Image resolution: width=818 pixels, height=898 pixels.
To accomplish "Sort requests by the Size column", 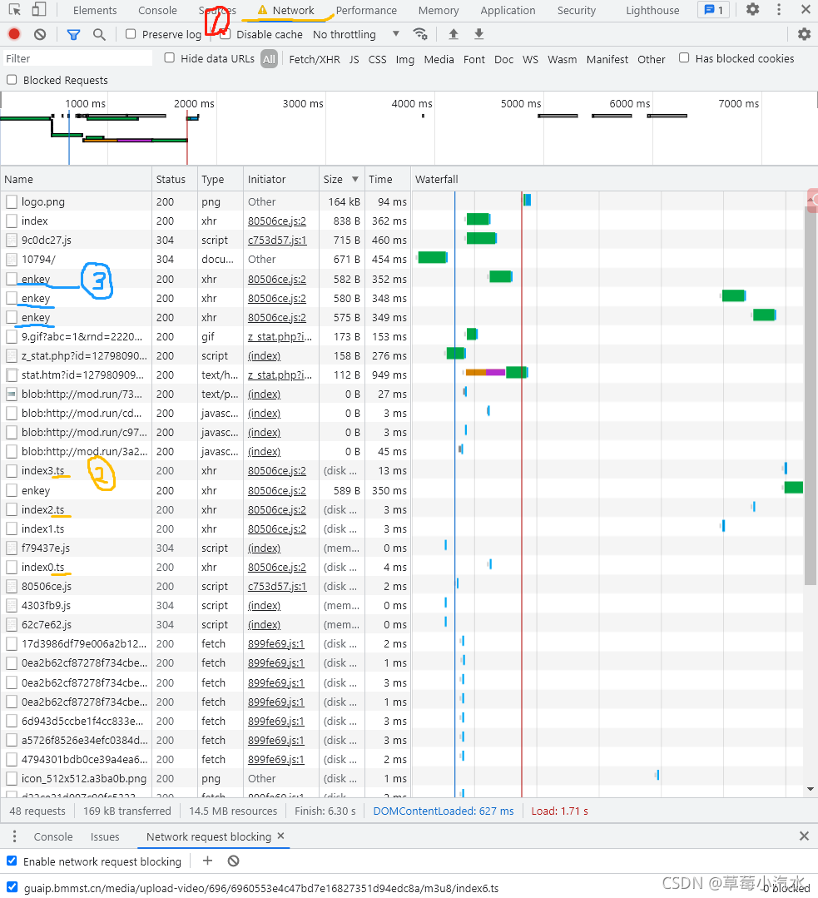I will (x=340, y=179).
